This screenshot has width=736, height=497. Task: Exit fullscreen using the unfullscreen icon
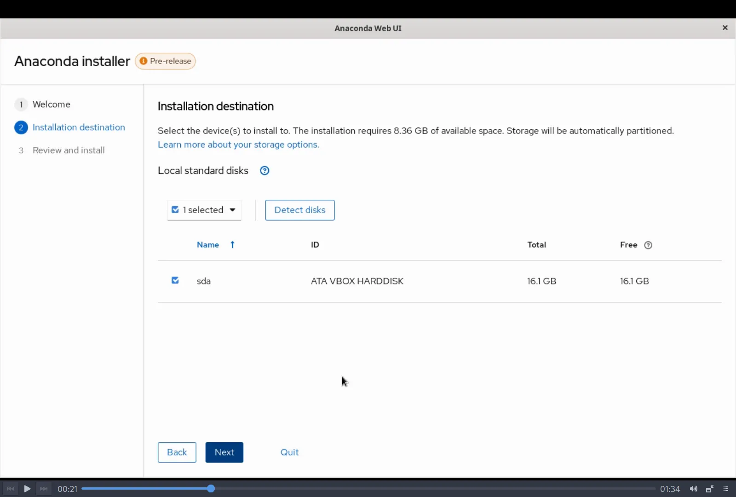710,489
